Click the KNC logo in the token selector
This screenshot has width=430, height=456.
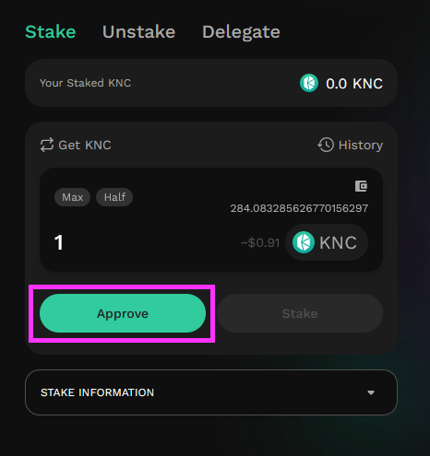click(304, 242)
